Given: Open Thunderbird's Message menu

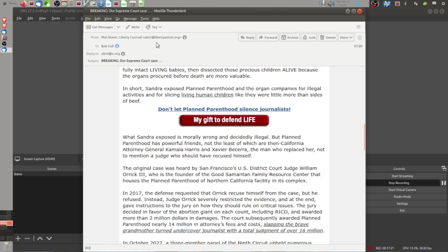Looking at the screenshot, I should (130, 19).
